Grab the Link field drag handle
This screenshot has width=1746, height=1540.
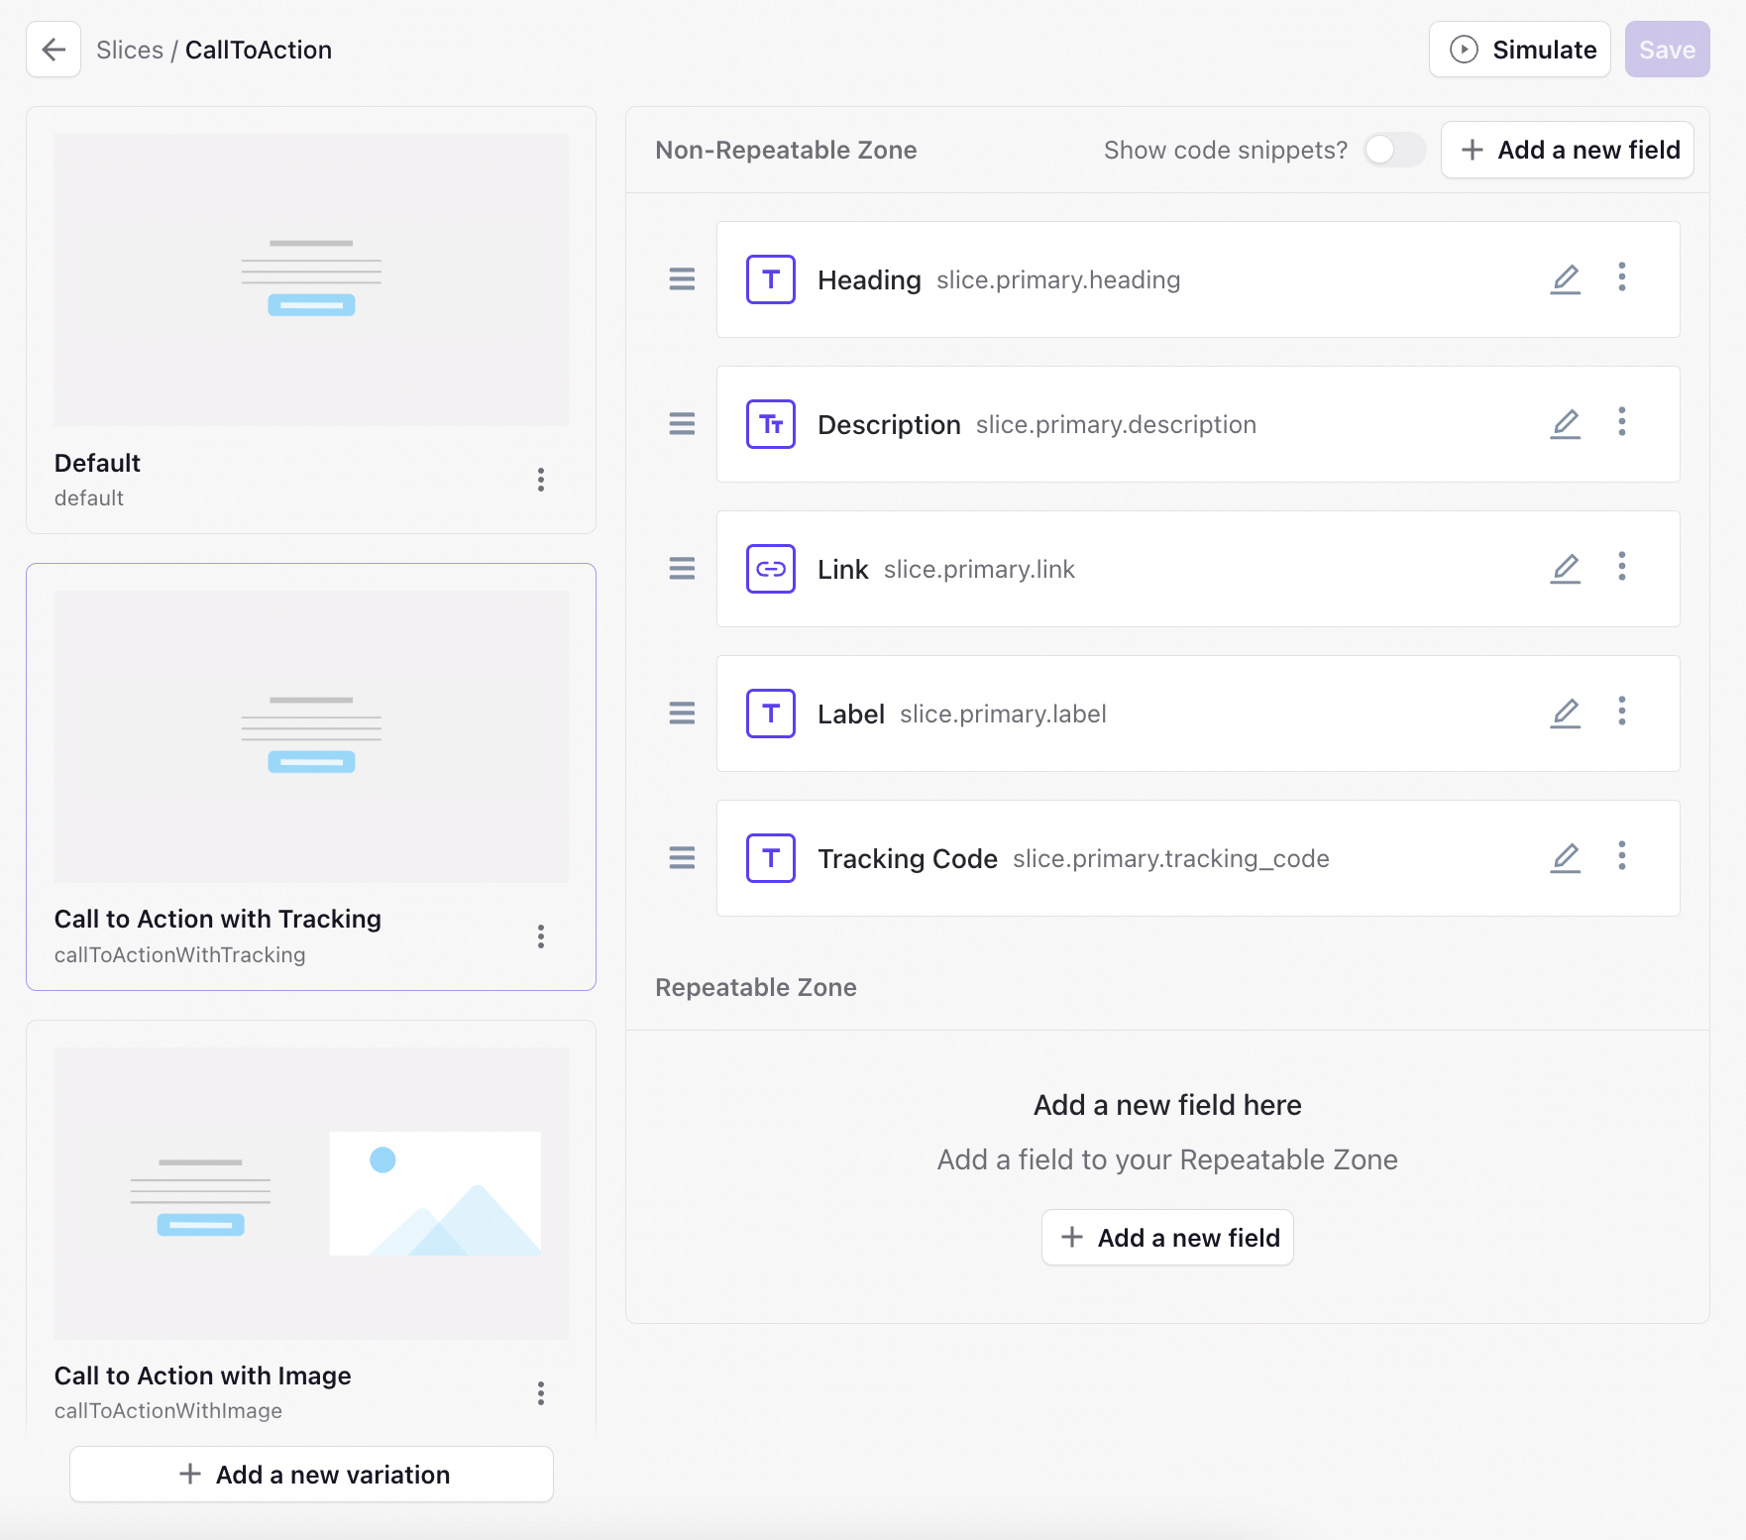tap(682, 569)
